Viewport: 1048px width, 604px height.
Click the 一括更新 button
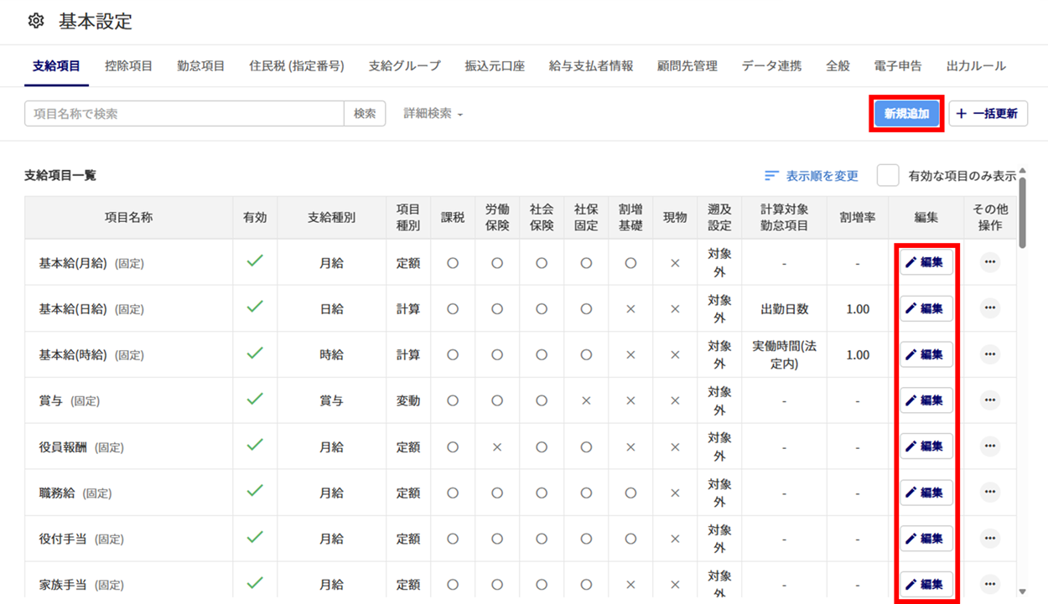pos(988,114)
